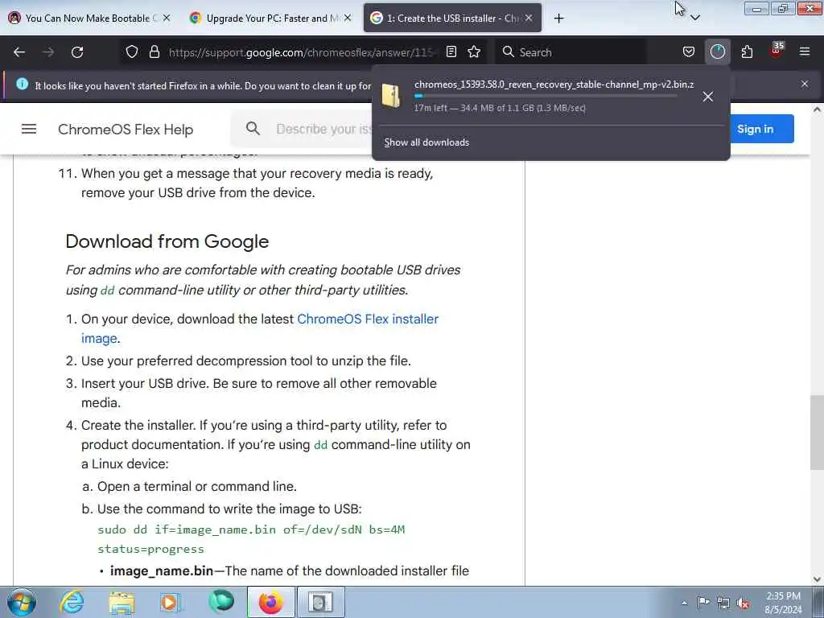Click the download progress bar
The width and height of the screenshot is (824, 618).
coord(545,97)
